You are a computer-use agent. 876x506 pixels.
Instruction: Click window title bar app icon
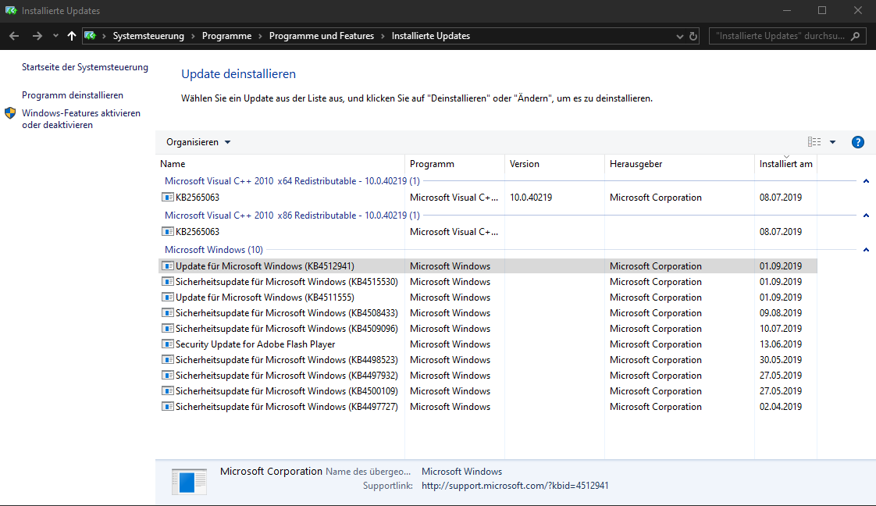click(x=11, y=11)
